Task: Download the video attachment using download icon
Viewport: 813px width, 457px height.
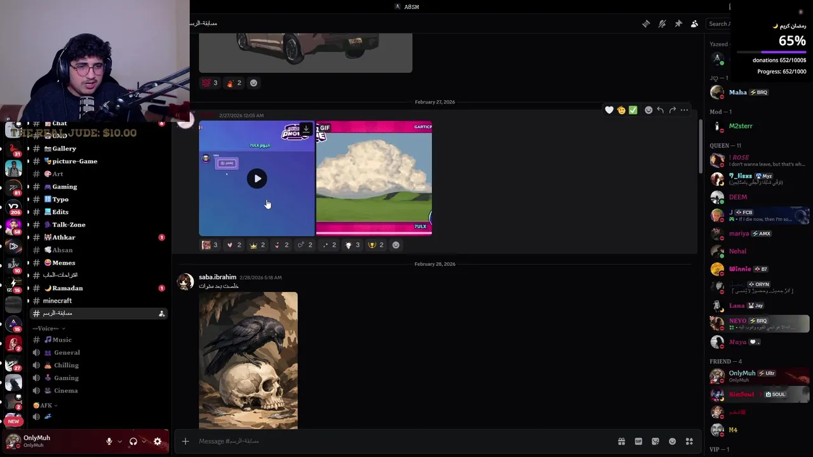Action: point(306,129)
